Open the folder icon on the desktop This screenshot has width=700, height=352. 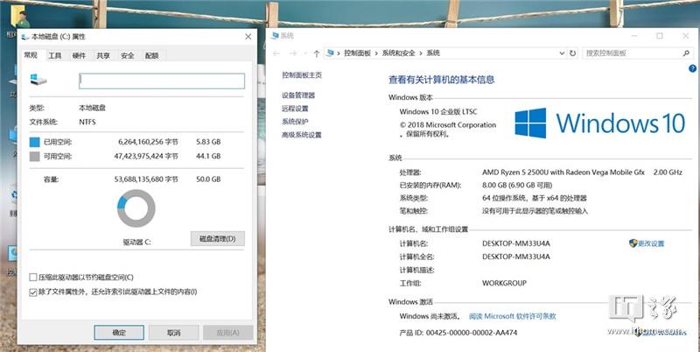[x=18, y=17]
